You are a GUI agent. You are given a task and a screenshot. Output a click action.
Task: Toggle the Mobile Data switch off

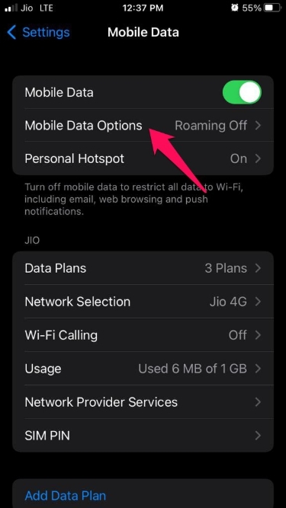click(x=242, y=92)
